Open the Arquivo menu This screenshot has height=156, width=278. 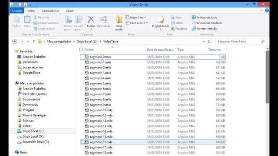(x=17, y=10)
